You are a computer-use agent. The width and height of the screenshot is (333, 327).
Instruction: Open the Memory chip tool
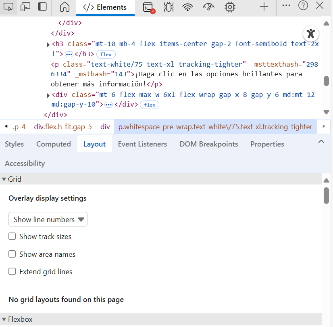pyautogui.click(x=230, y=7)
